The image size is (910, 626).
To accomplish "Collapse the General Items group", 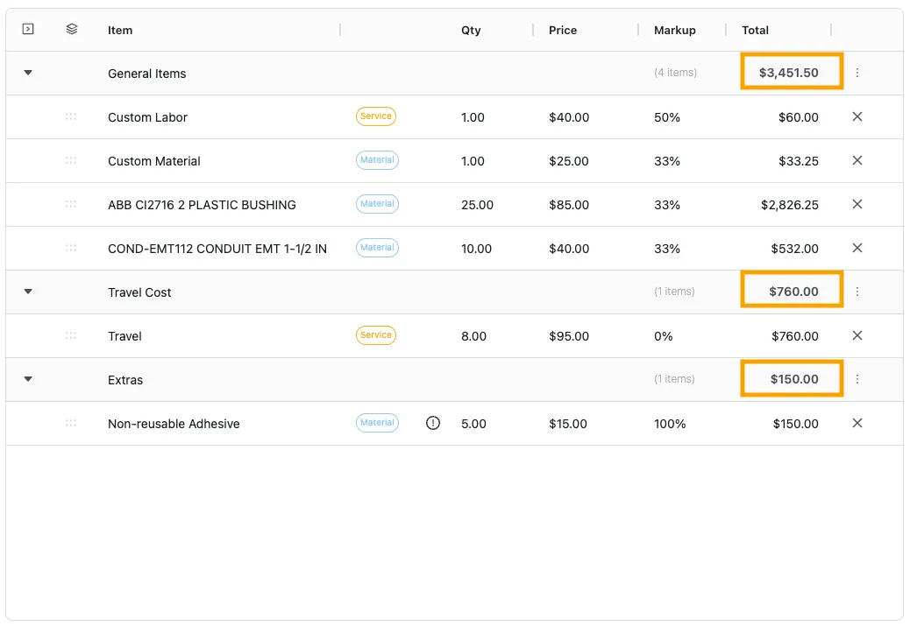I will 27,74.
